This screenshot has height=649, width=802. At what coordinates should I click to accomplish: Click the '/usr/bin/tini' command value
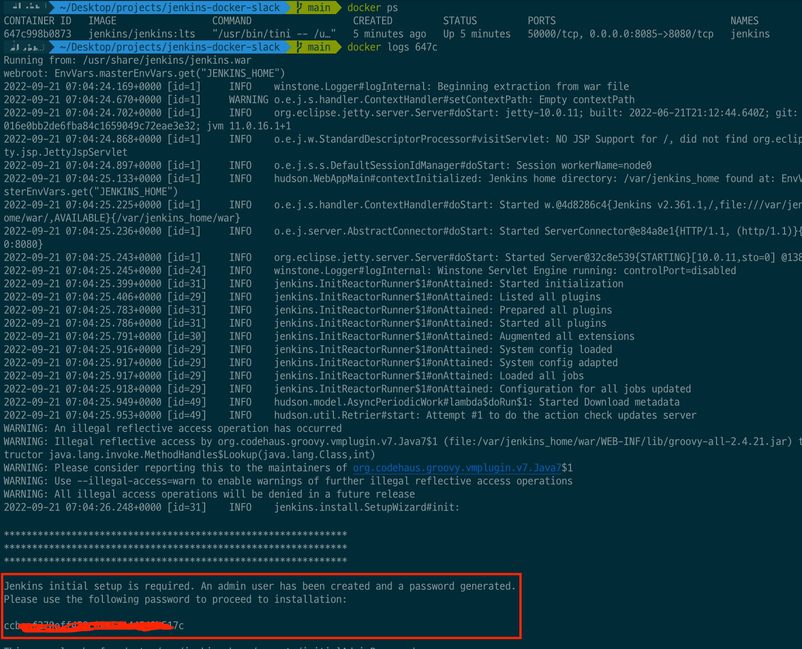point(274,34)
